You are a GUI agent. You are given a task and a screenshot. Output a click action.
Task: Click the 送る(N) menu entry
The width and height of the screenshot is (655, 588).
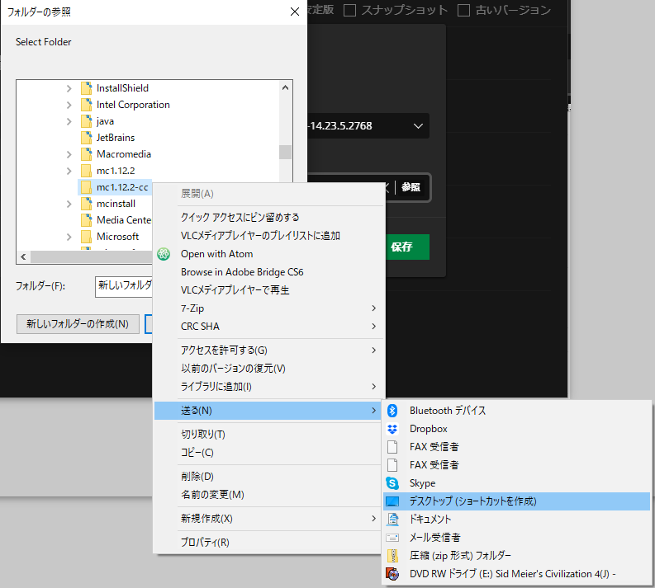coord(269,411)
